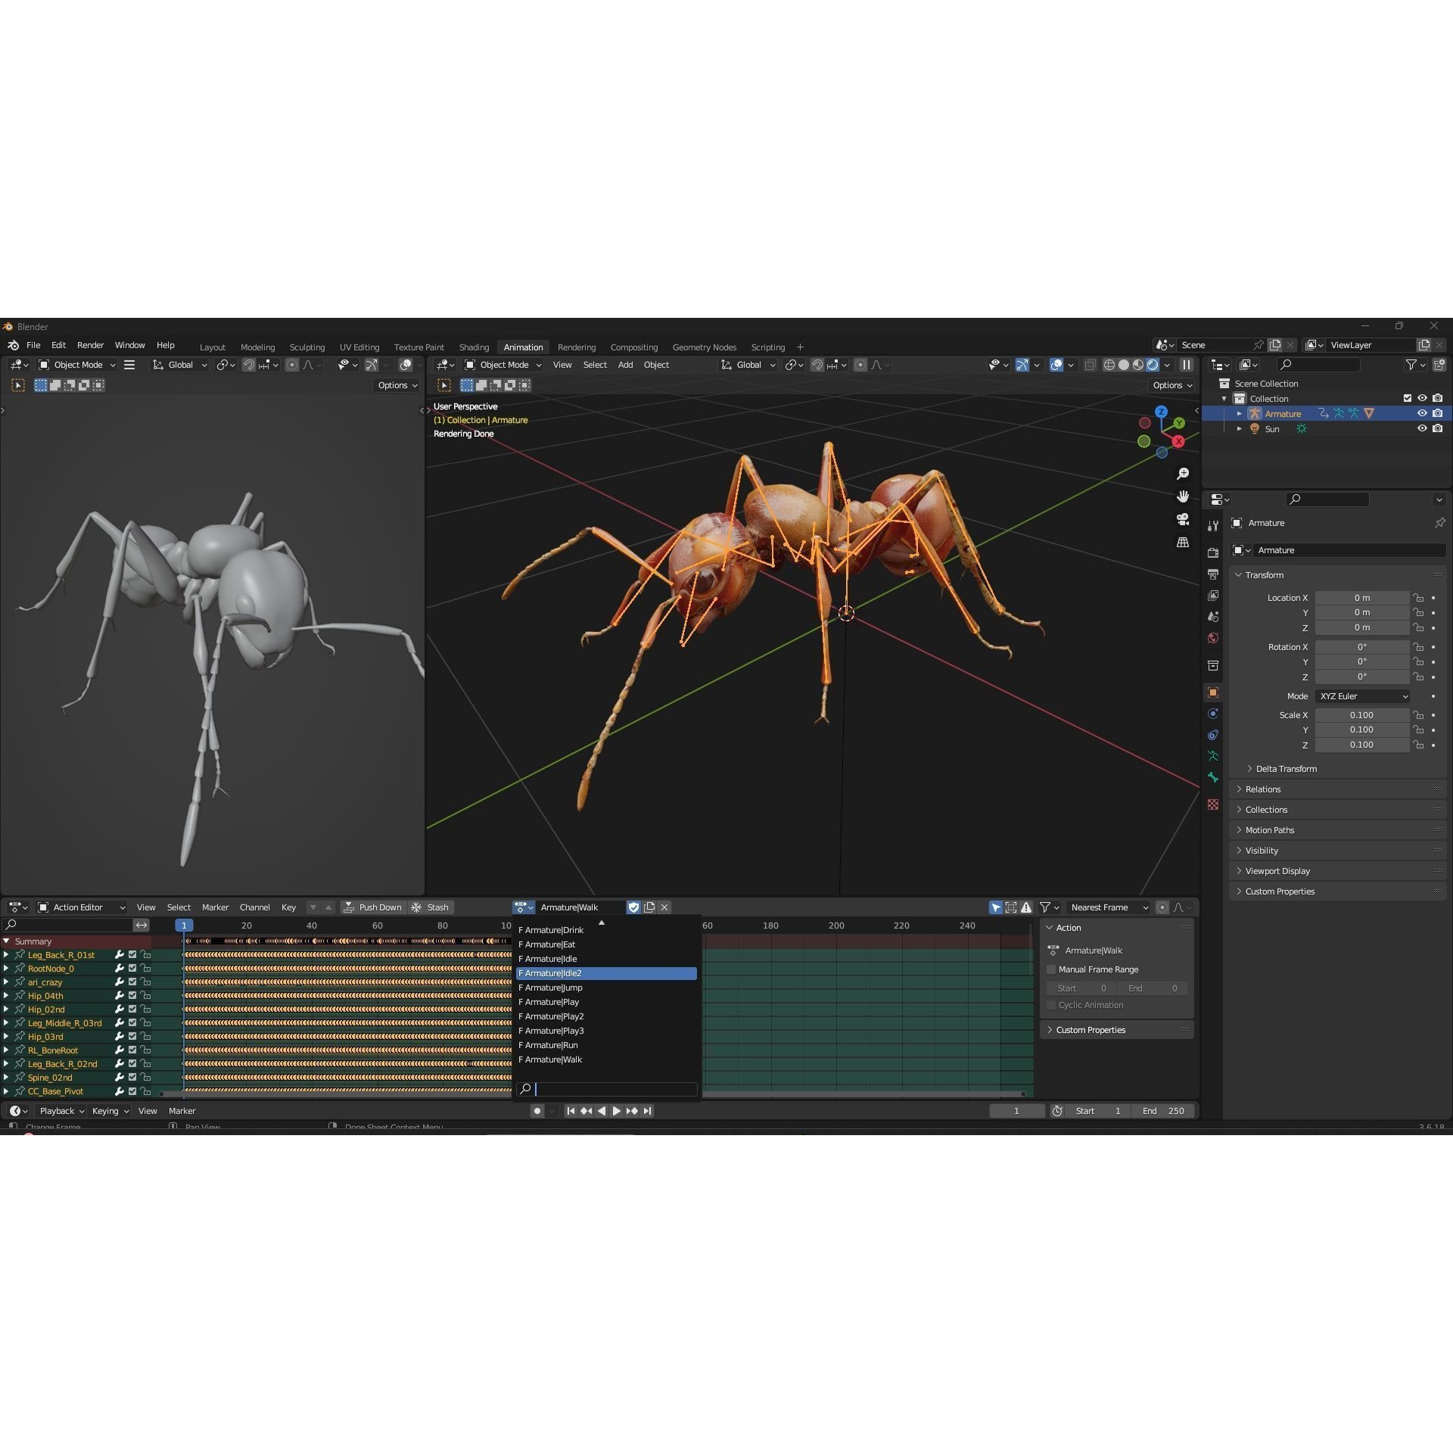Enable snapping via the magnet icon
The image size is (1453, 1453).
[817, 365]
